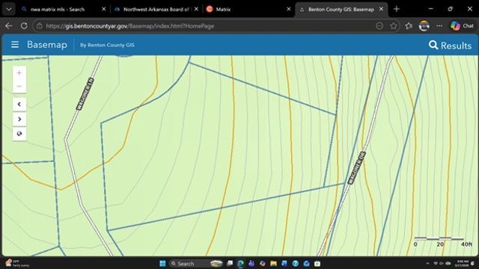This screenshot has width=479, height=269.
Task: Open the browser profile avatar
Action: pyautogui.click(x=424, y=26)
